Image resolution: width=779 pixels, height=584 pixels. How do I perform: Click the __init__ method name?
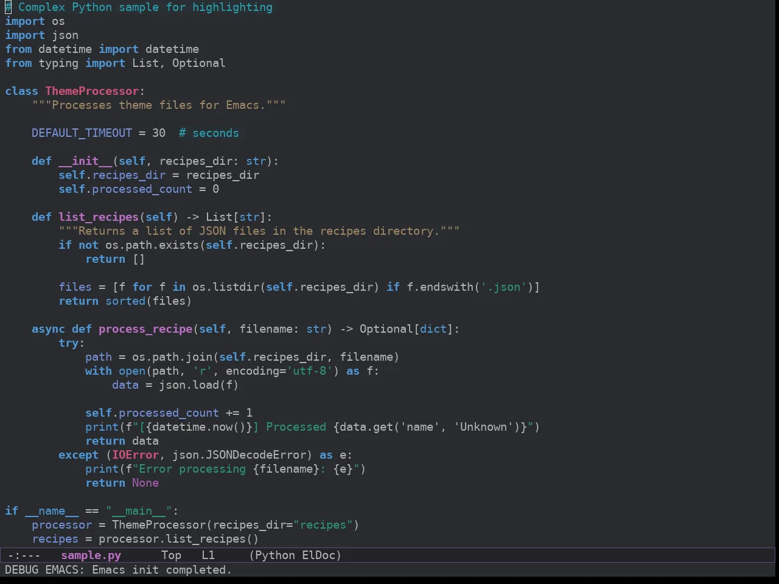coord(85,161)
